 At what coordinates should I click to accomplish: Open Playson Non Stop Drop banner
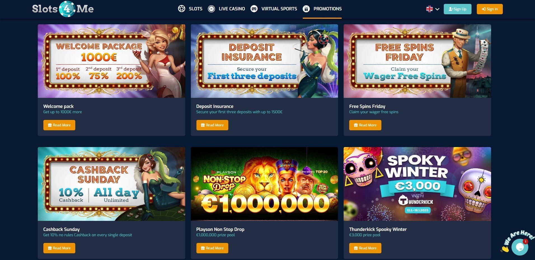[x=264, y=184]
